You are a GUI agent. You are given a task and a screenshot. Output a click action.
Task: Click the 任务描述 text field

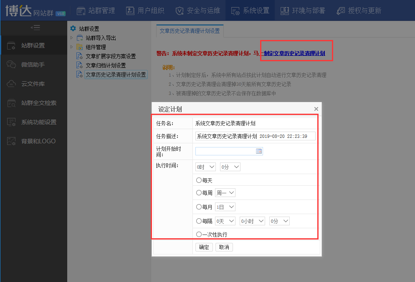click(255, 136)
